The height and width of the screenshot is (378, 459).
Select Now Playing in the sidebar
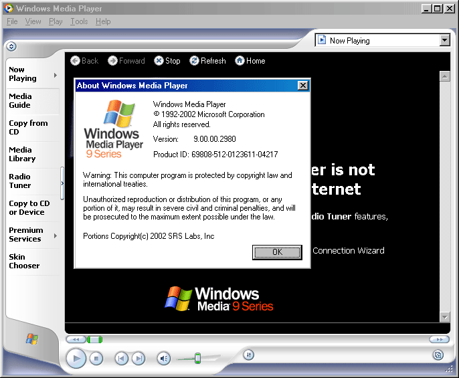(x=23, y=74)
